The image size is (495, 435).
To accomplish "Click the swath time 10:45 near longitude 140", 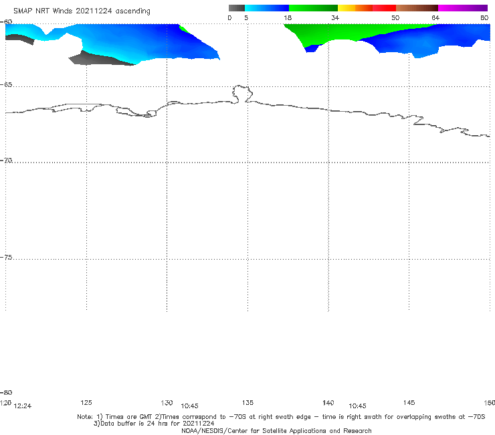I will pos(357,406).
